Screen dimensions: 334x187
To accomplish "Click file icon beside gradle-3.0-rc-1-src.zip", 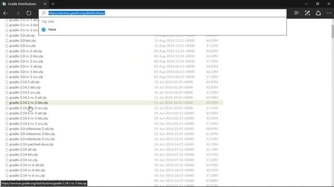I will click(7, 77).
